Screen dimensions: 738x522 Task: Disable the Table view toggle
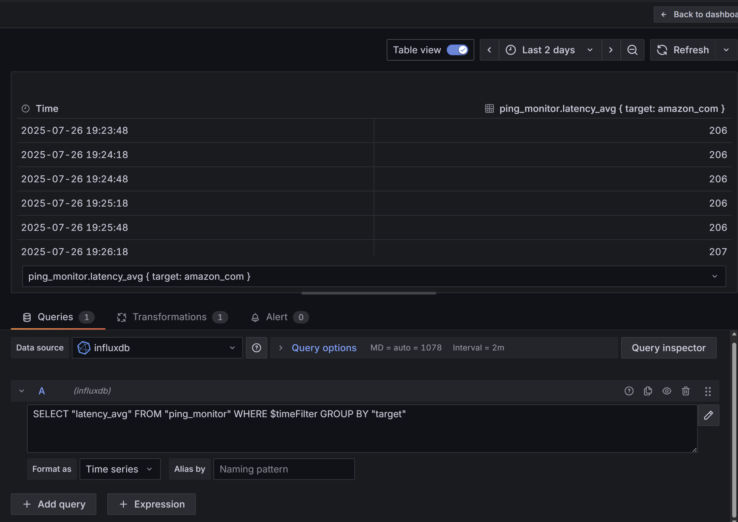coord(457,50)
